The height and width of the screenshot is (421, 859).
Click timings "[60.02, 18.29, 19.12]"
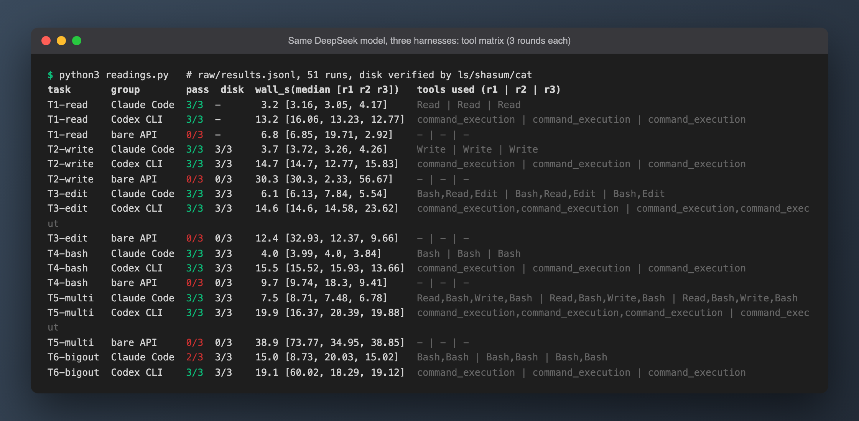click(345, 372)
